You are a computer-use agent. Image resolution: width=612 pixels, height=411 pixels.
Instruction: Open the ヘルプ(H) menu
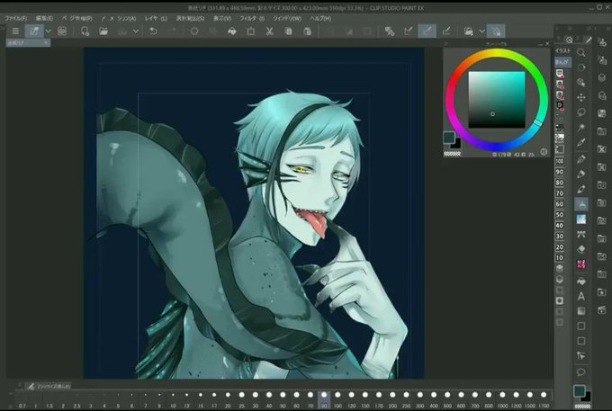[x=320, y=18]
